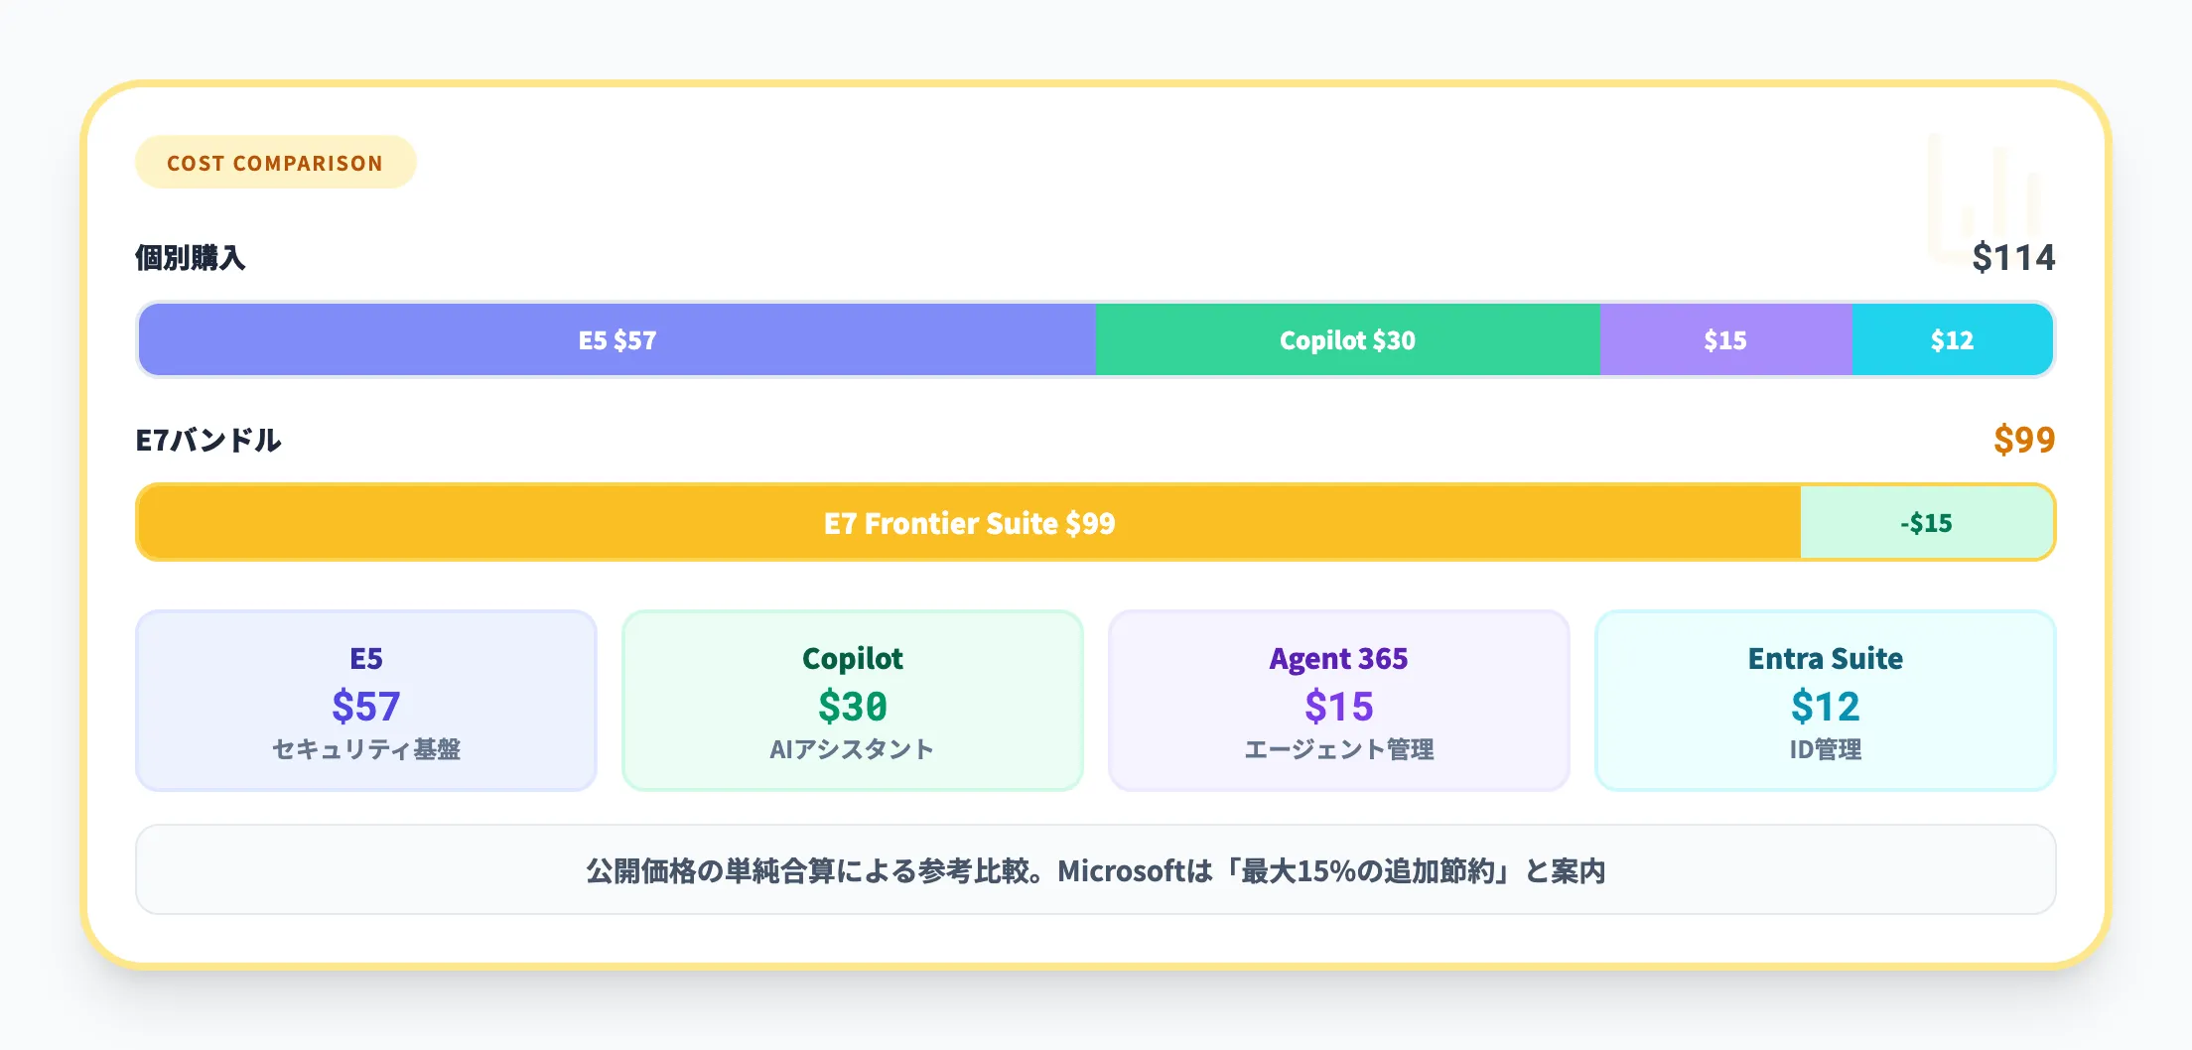Viewport: 2192px width, 1050px height.
Task: Click the green -$15 savings segment
Action: point(1926,523)
